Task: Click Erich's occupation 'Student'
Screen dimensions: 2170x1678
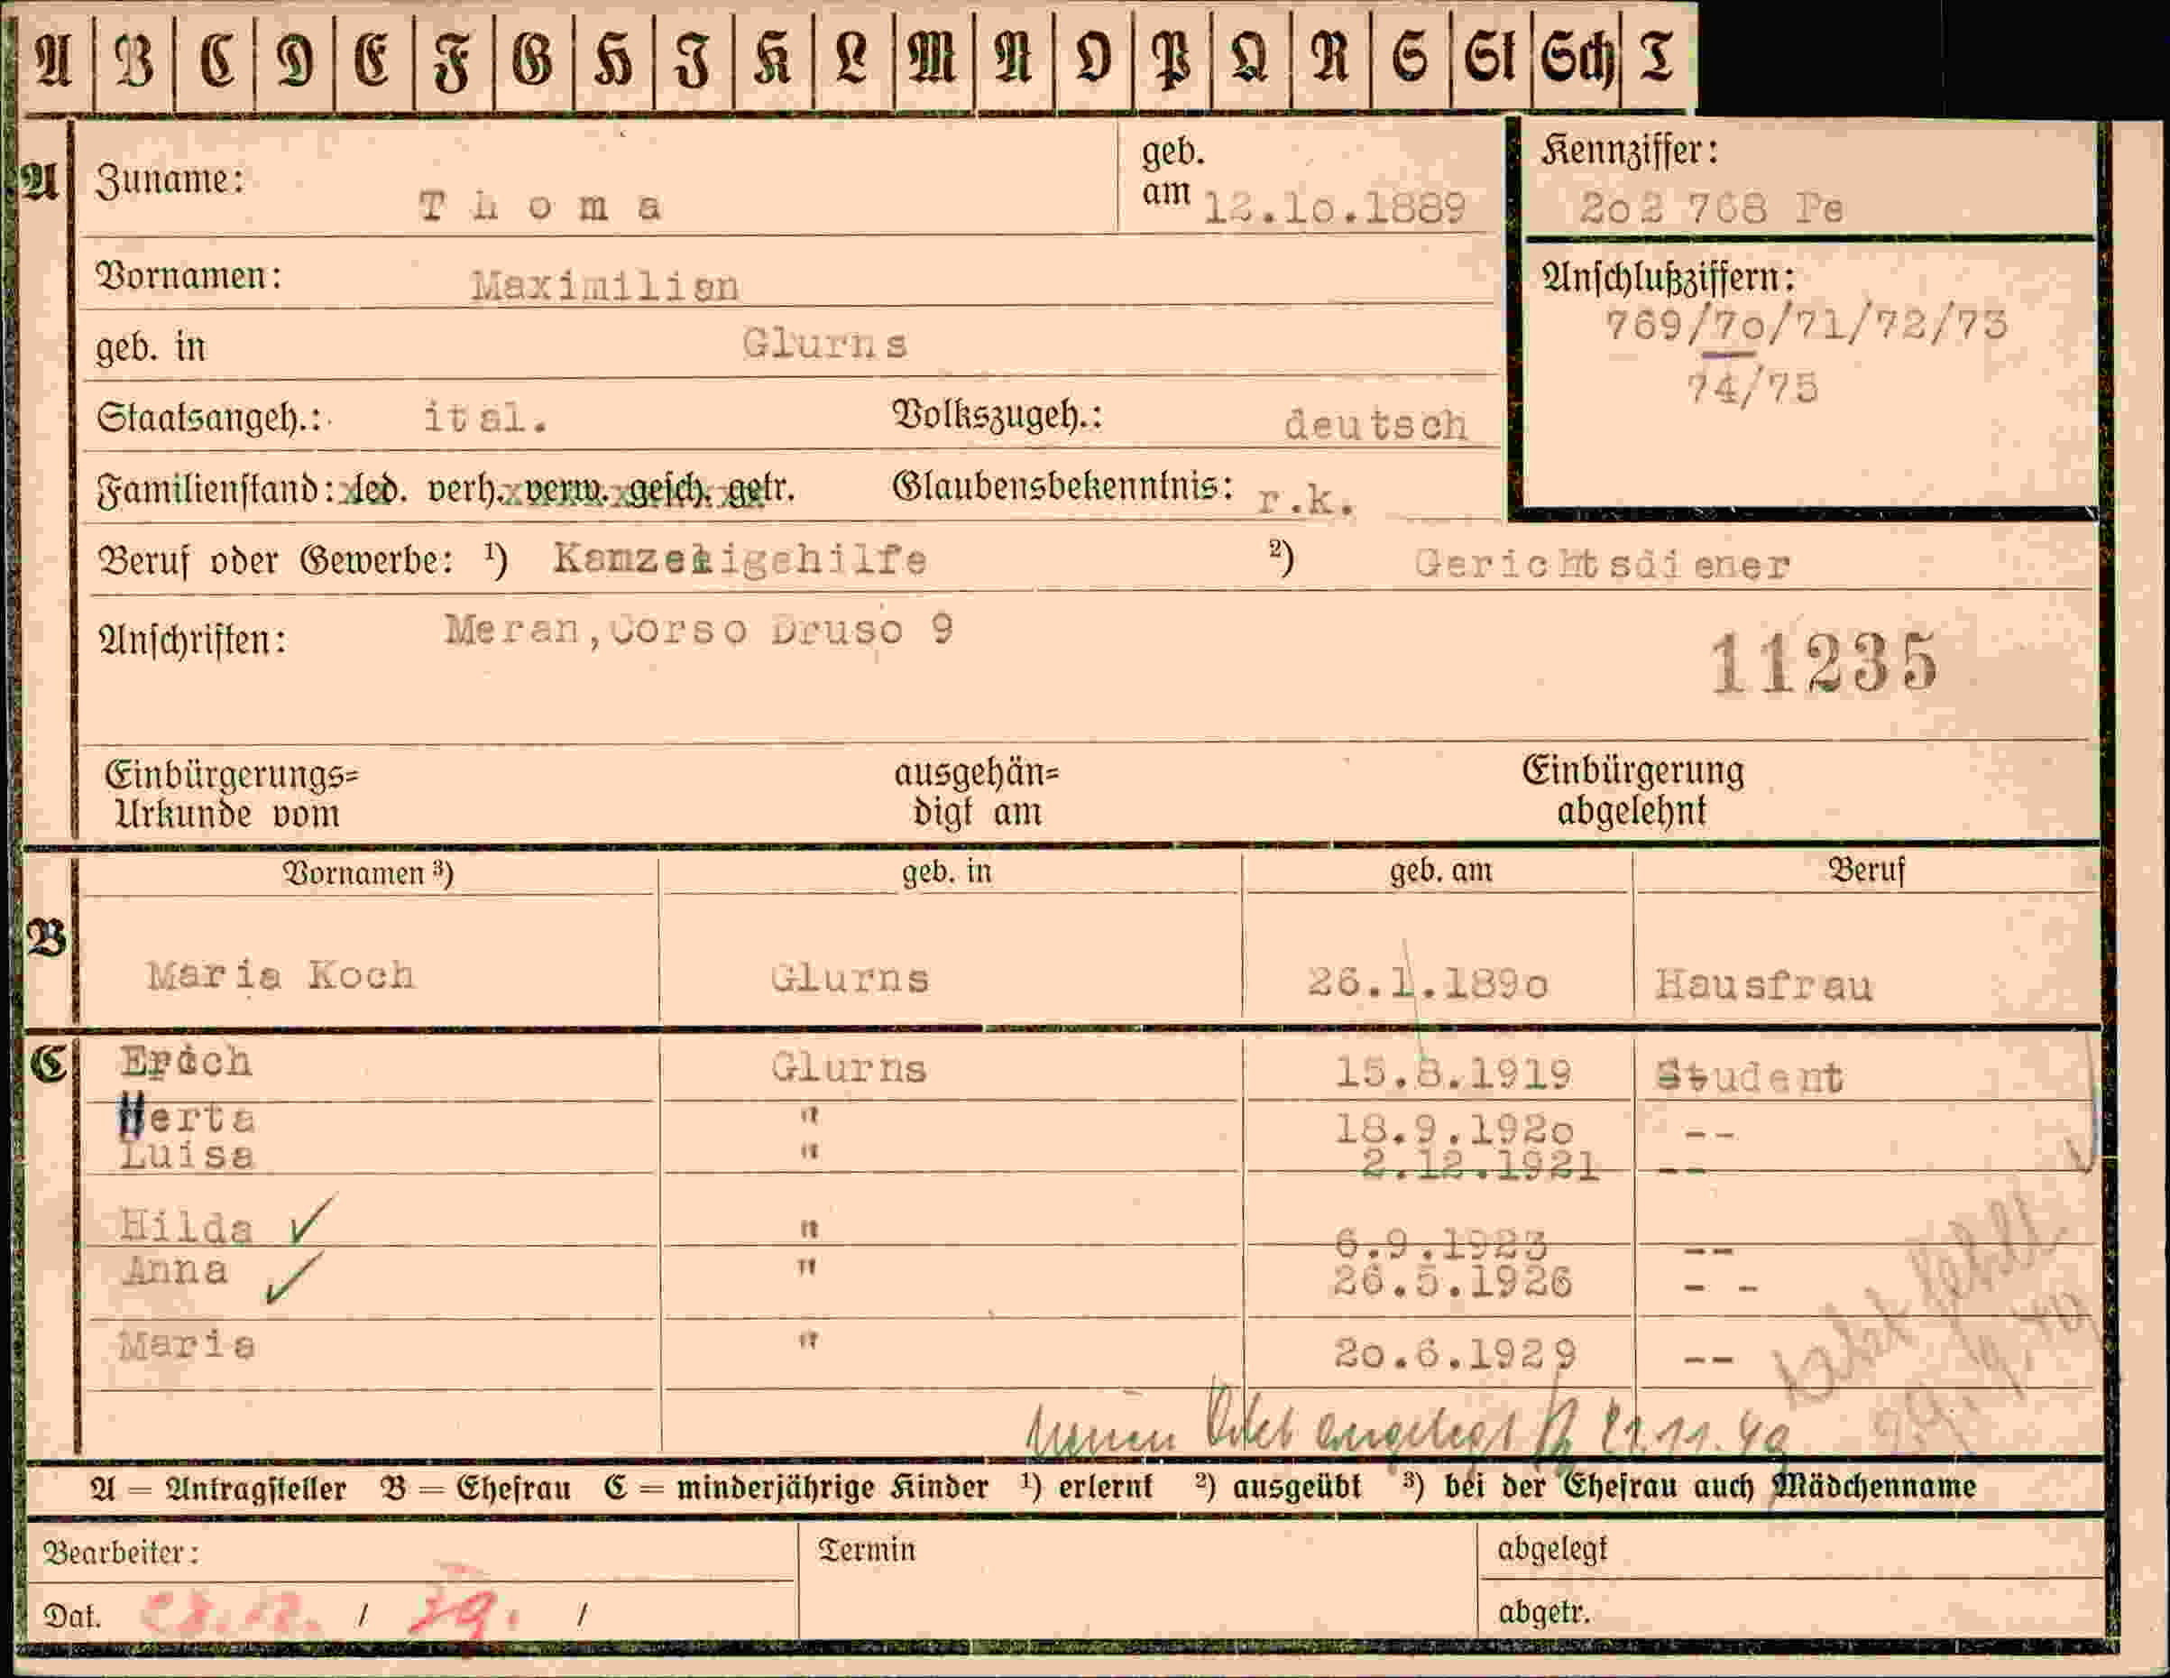Action: 1749,1076
